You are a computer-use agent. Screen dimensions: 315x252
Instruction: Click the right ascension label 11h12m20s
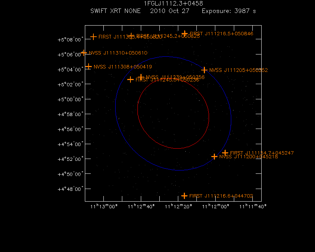(178, 206)
